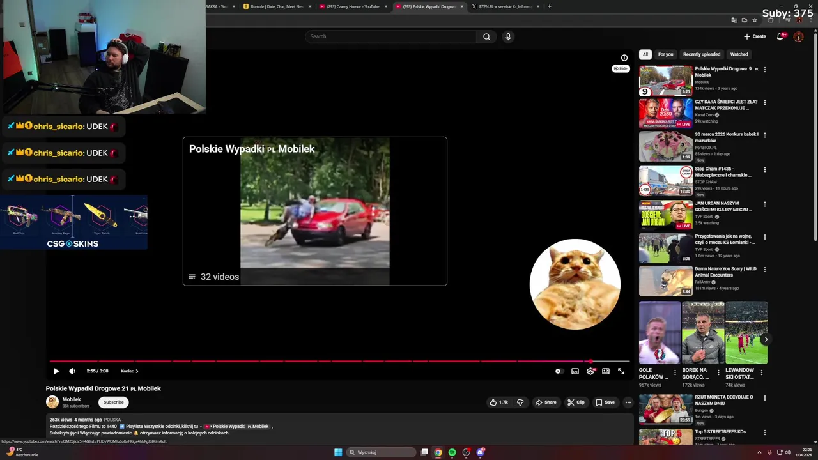The height and width of the screenshot is (460, 818).
Task: Open options for the BOREK NA GORĄCO short
Action: (x=718, y=372)
